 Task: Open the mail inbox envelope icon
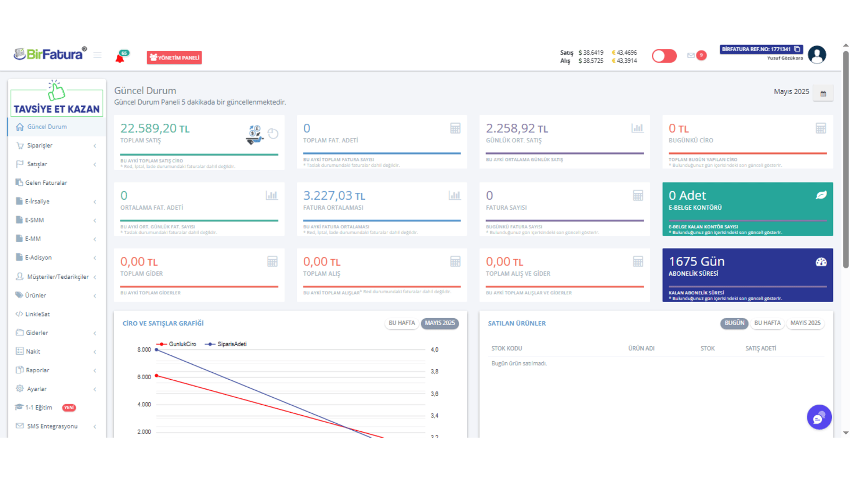(x=691, y=55)
